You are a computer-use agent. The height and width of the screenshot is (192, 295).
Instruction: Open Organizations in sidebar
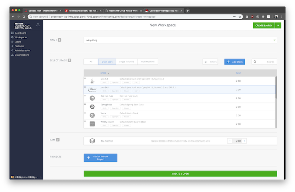point(22,55)
